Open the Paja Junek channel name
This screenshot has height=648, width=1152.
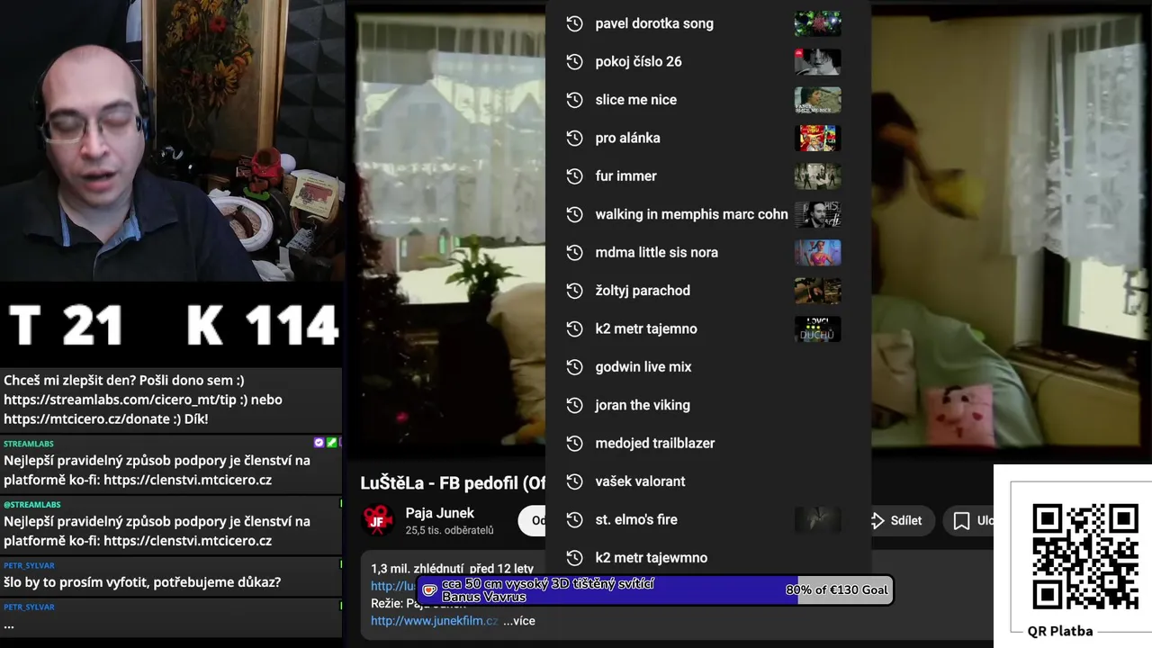click(x=439, y=513)
